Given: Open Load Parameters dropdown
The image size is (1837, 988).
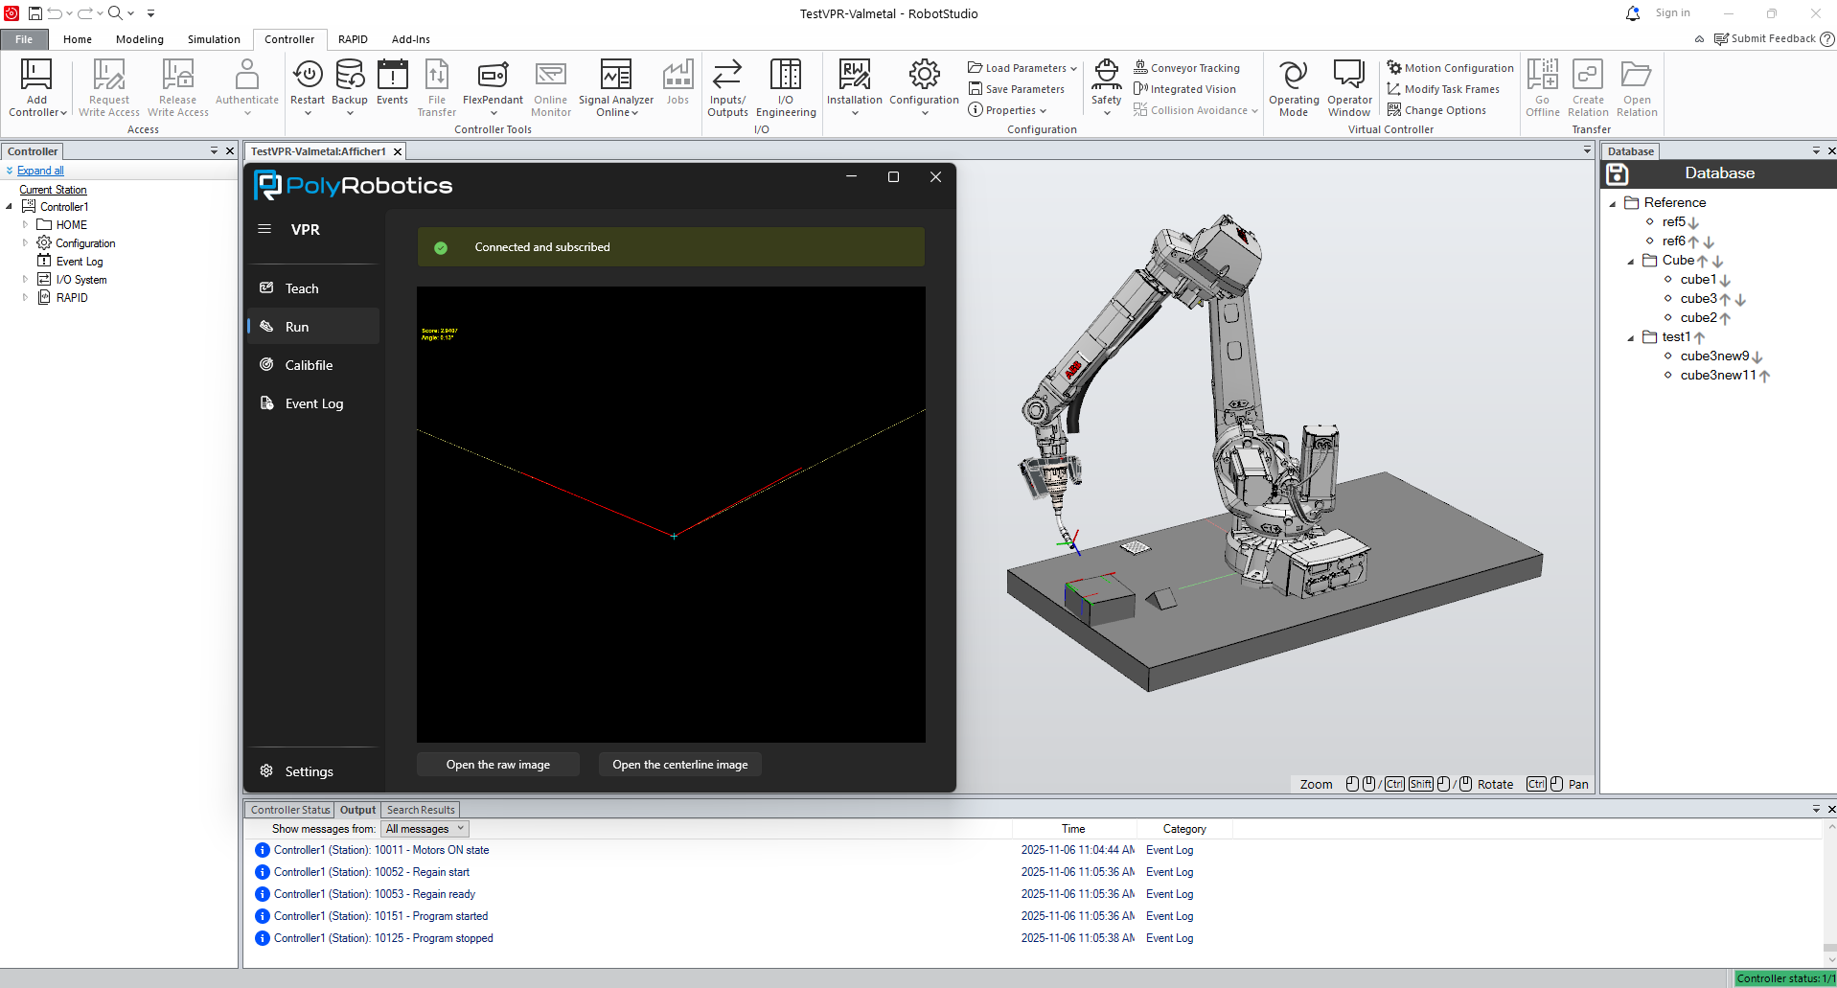Looking at the screenshot, I should tap(1022, 68).
